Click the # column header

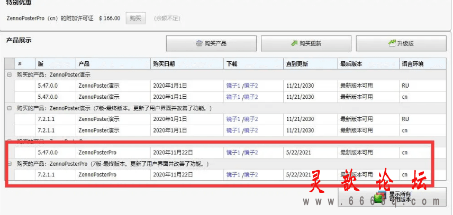point(25,64)
